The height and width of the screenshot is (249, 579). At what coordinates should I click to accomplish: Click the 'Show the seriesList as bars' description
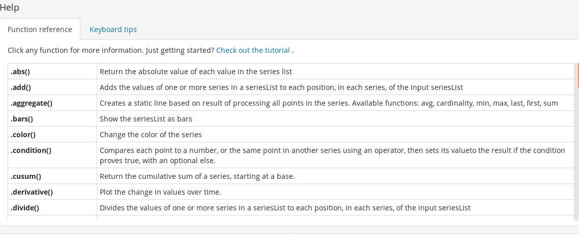pyautogui.click(x=146, y=119)
